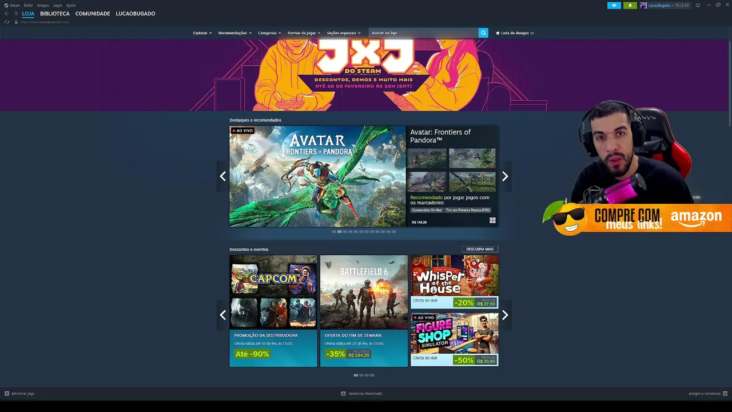The height and width of the screenshot is (412, 732).
Task: Click the Windows platform icon on Avatar card
Action: click(492, 220)
